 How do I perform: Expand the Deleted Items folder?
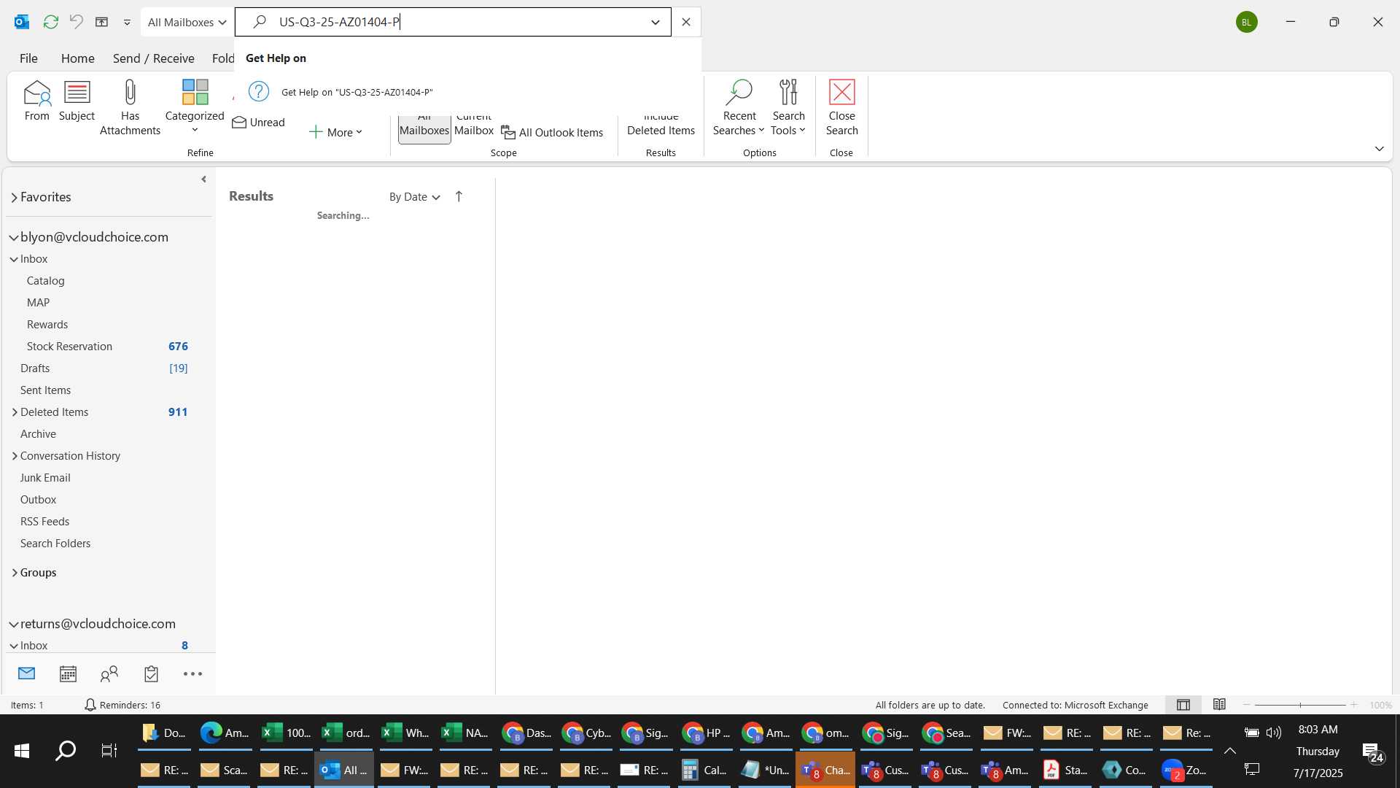[15, 412]
